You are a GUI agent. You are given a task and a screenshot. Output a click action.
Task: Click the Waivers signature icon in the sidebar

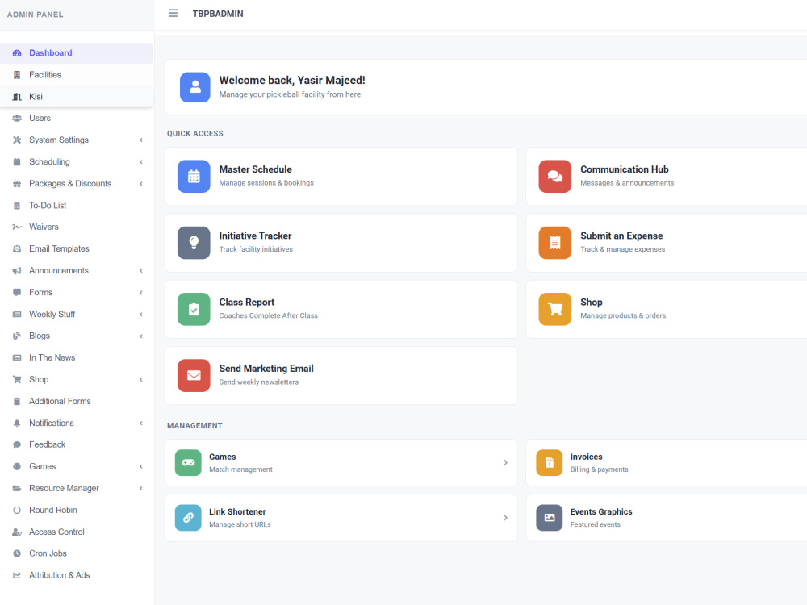(17, 227)
